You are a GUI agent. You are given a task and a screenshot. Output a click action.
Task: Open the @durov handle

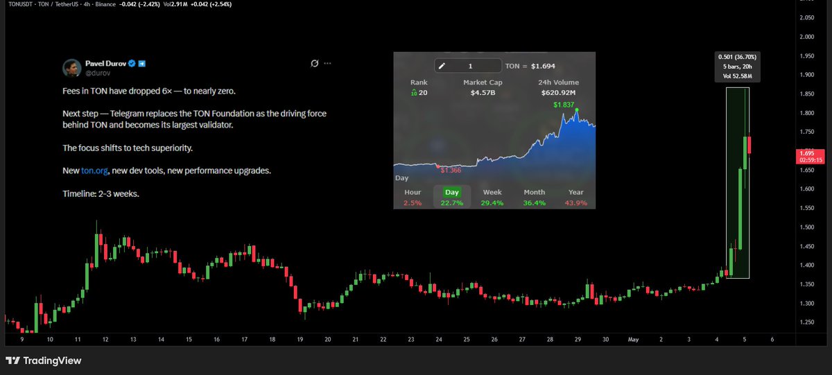96,72
